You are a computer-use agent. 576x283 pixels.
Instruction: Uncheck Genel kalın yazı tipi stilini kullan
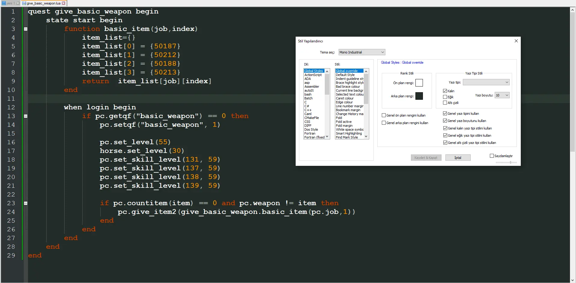point(445,128)
